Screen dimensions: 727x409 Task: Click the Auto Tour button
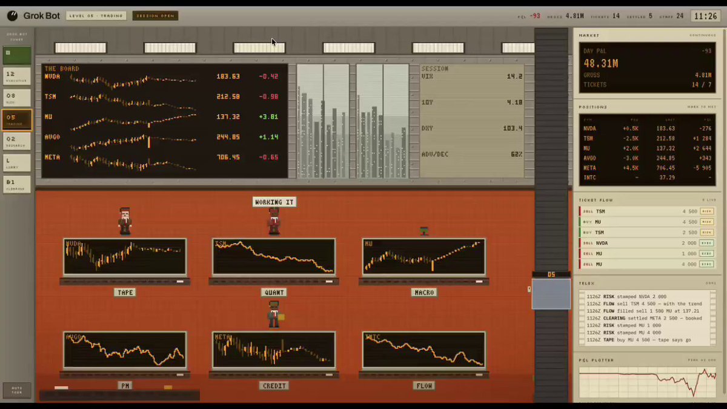[16, 391]
